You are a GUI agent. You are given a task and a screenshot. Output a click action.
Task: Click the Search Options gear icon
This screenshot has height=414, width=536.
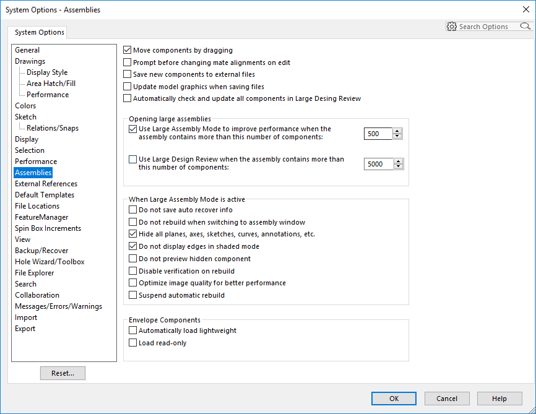452,27
